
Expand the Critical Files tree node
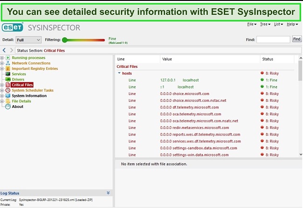point(2,85)
